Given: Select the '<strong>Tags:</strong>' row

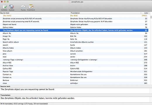Looking at the screenshot, I should (x=74, y=60).
